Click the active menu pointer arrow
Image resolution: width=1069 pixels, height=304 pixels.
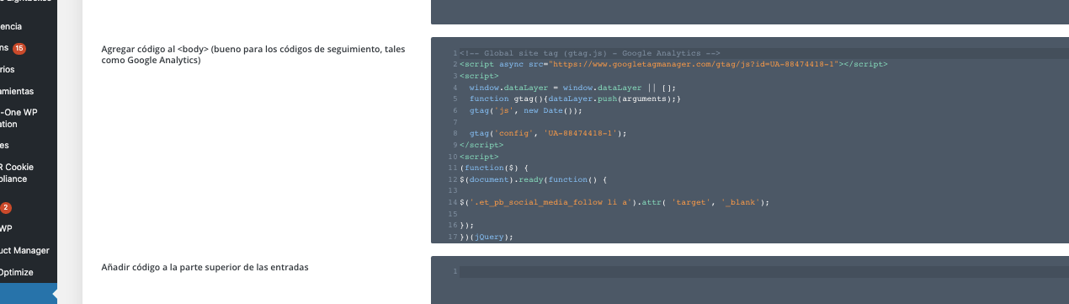pos(54,294)
